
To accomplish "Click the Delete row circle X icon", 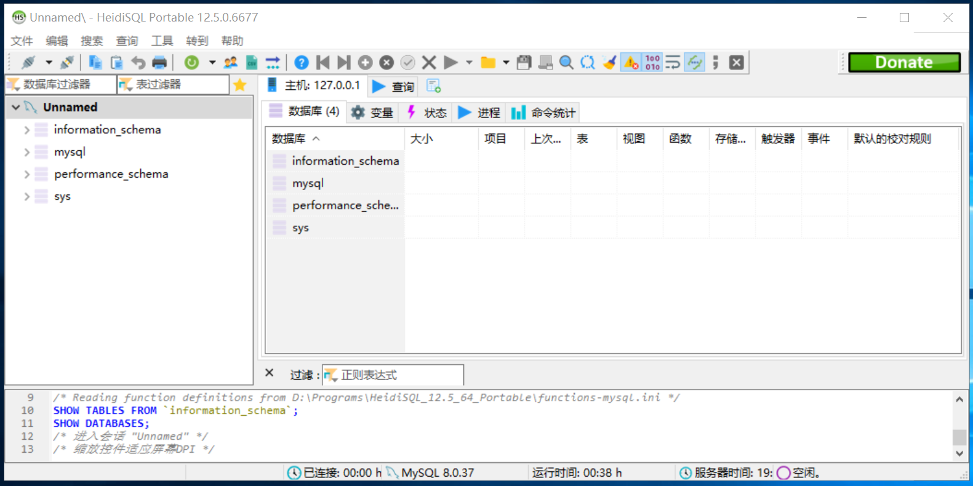I will 386,62.
